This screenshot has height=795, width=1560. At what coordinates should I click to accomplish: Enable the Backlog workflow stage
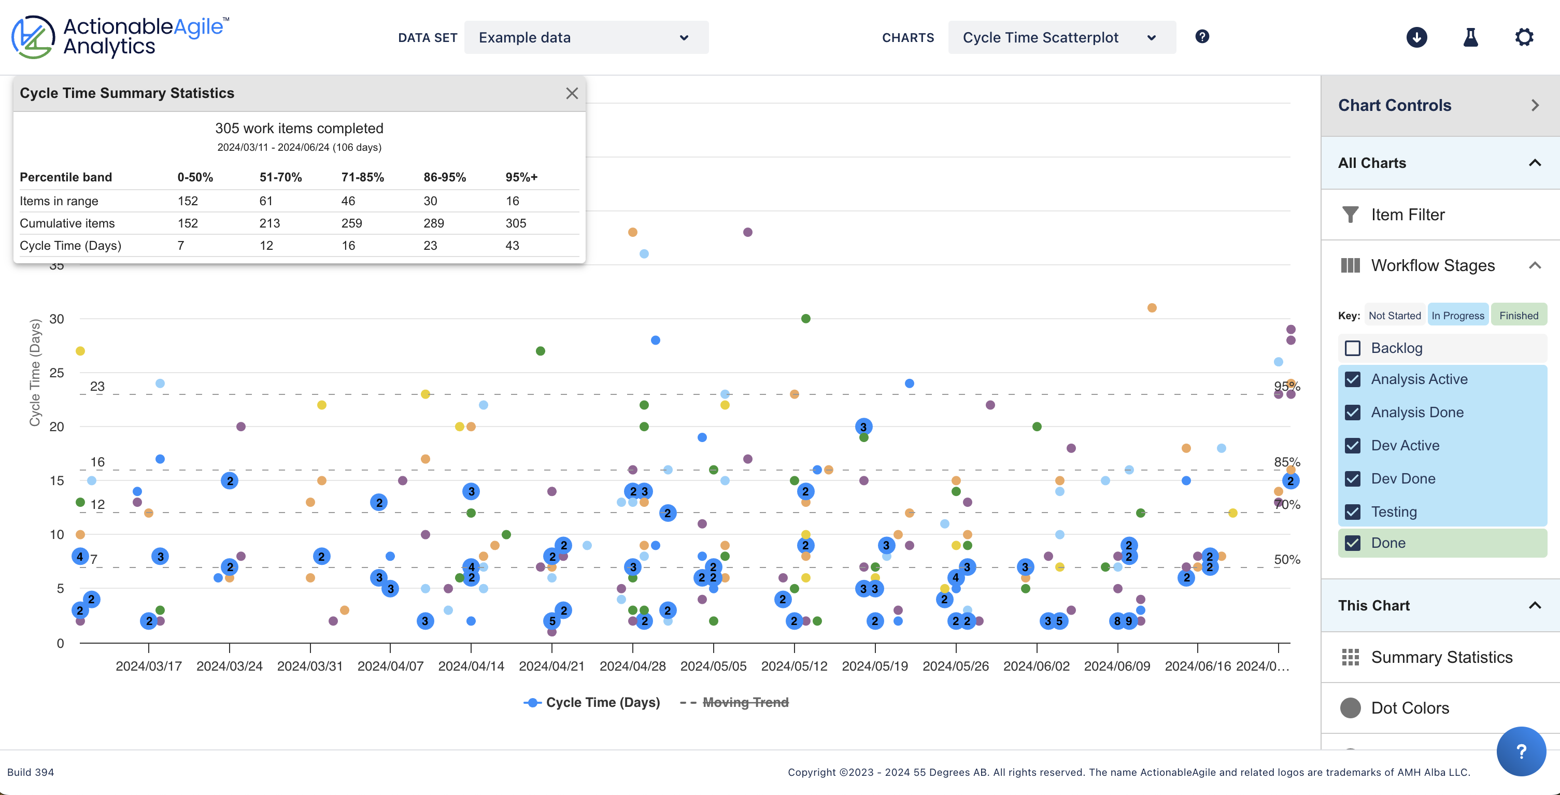(1354, 348)
